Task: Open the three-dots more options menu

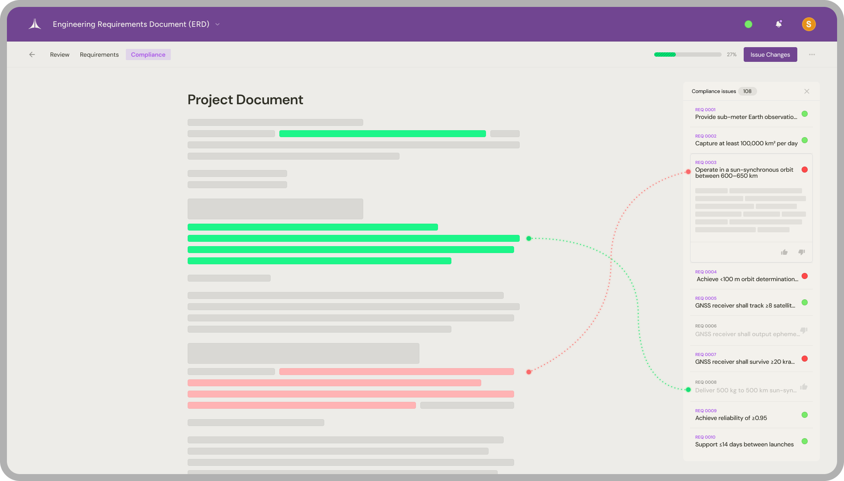Action: tap(812, 55)
